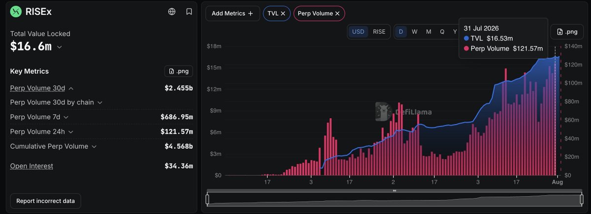The width and height of the screenshot is (591, 214).
Task: Expand Cumulative Perp Volume row
Action: [94, 147]
